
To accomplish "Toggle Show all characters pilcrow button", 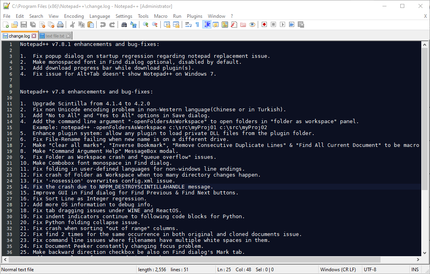I will click(197, 25).
